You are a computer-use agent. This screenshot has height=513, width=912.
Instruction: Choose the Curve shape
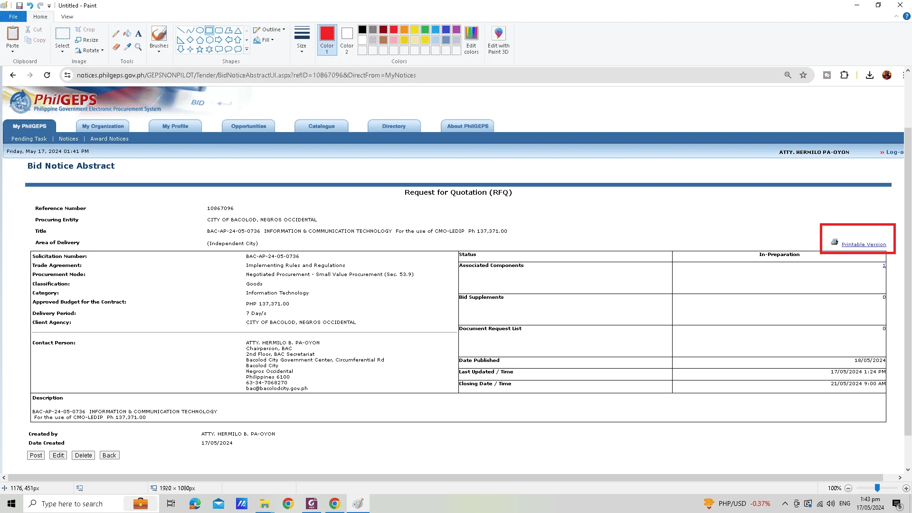tap(190, 30)
